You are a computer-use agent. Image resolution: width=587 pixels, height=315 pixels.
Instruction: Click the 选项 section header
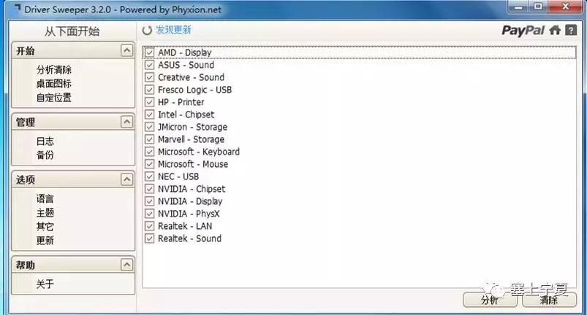coord(73,179)
